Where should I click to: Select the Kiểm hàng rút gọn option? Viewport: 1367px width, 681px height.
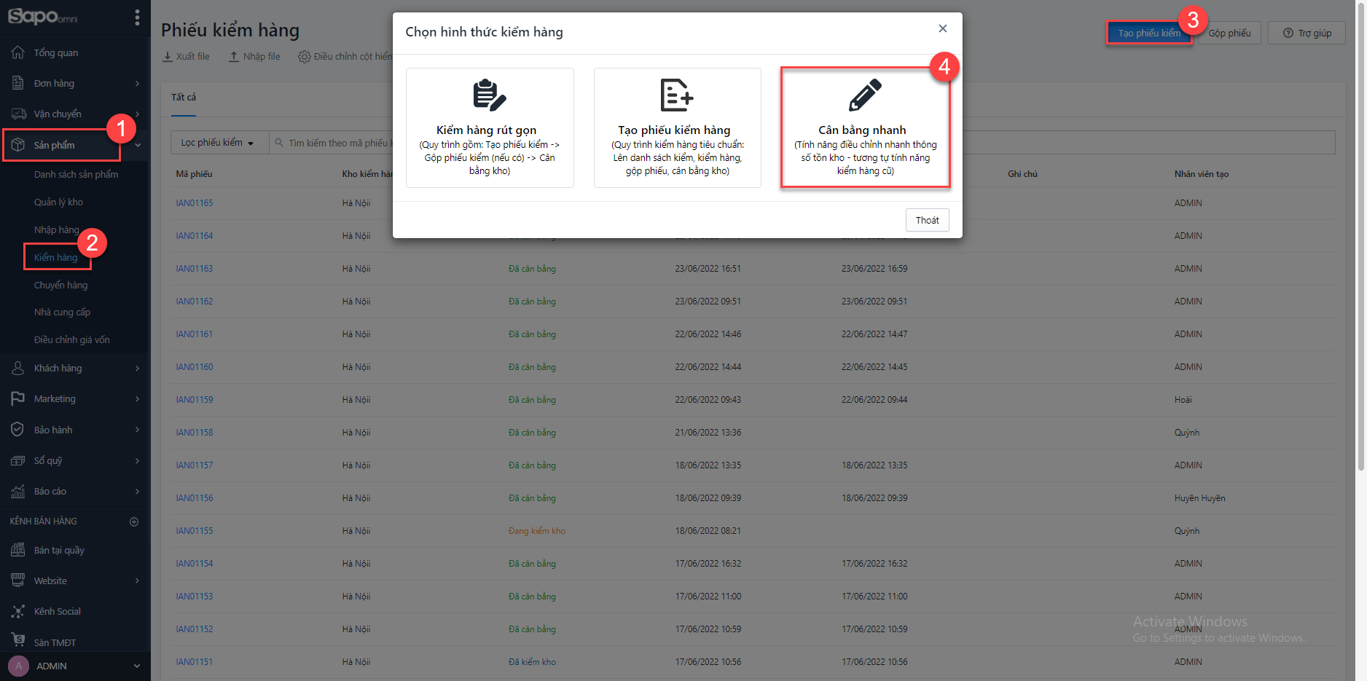coord(490,127)
